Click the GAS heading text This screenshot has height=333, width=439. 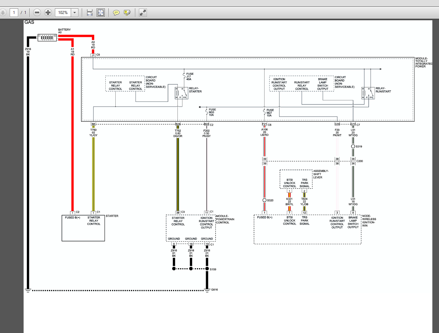[29, 22]
